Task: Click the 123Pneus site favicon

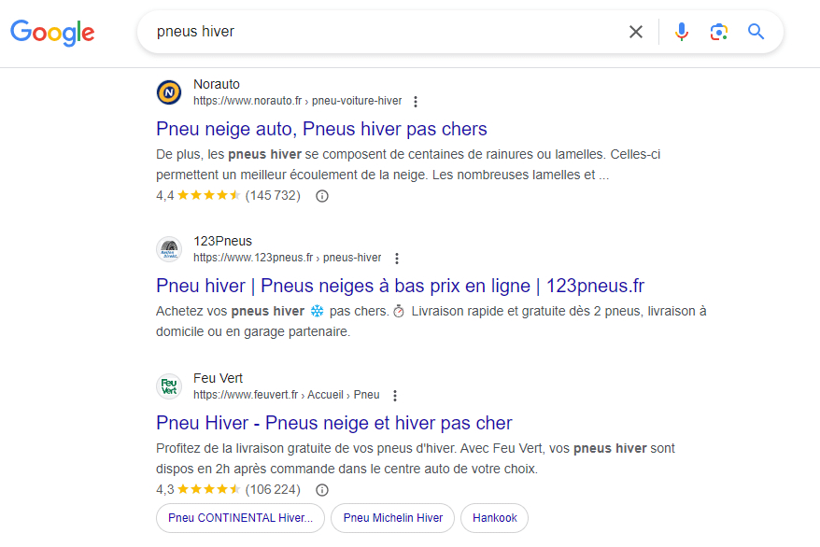Action: (169, 249)
